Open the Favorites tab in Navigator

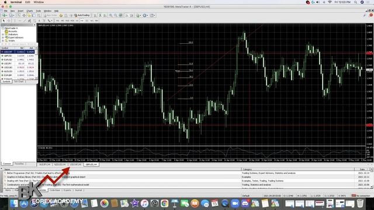coord(19,164)
